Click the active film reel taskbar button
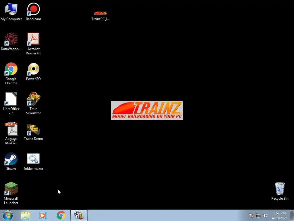Viewport: 294px width, 221px height. tap(79, 215)
